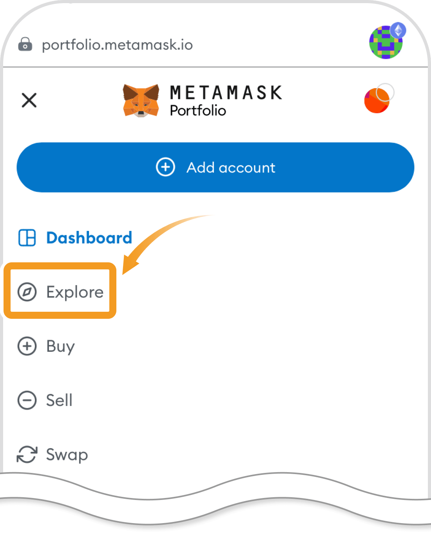Click the Buy plus-circle icon
Image resolution: width=431 pixels, height=538 pixels.
point(27,346)
